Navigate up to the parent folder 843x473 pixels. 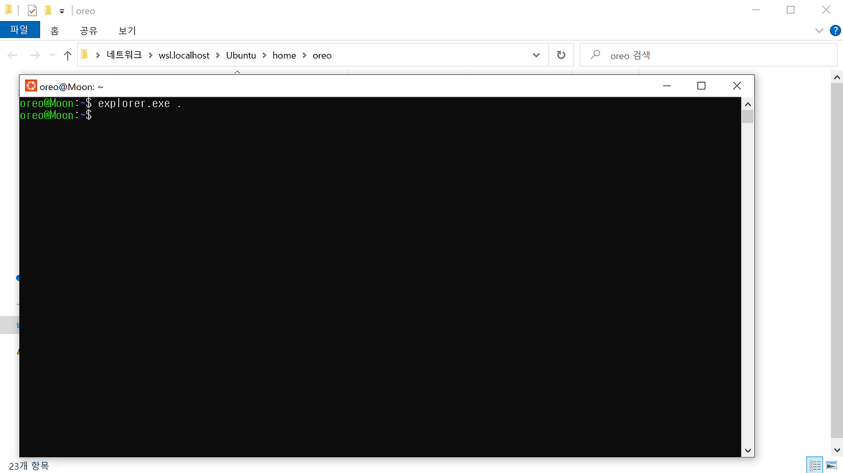pyautogui.click(x=67, y=55)
